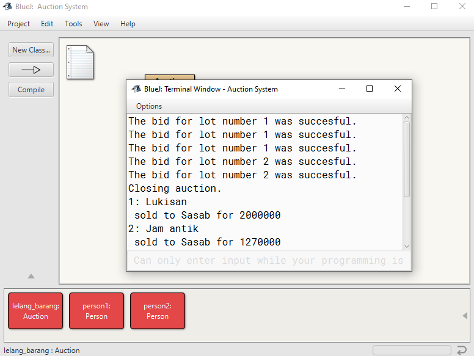This screenshot has width=474, height=356.
Task: Click the terminal vertical scrollbar thumb
Action: tap(407, 159)
